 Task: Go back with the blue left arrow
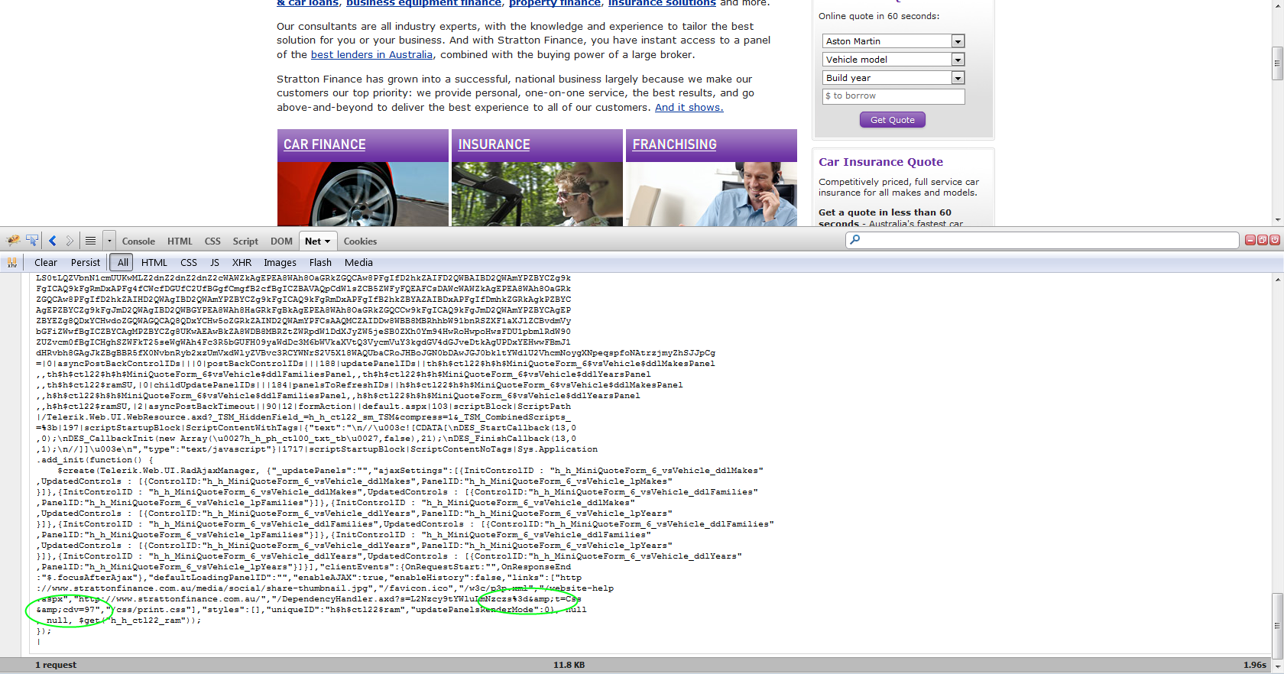pyautogui.click(x=53, y=241)
